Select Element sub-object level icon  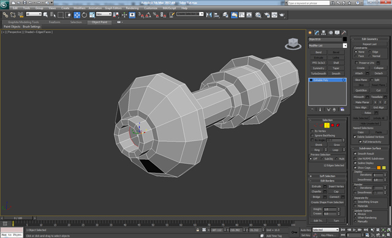(x=338, y=125)
